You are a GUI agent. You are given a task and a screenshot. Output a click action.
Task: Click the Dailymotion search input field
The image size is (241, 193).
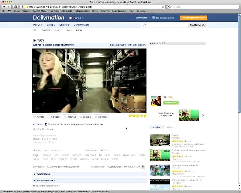[x=166, y=25]
